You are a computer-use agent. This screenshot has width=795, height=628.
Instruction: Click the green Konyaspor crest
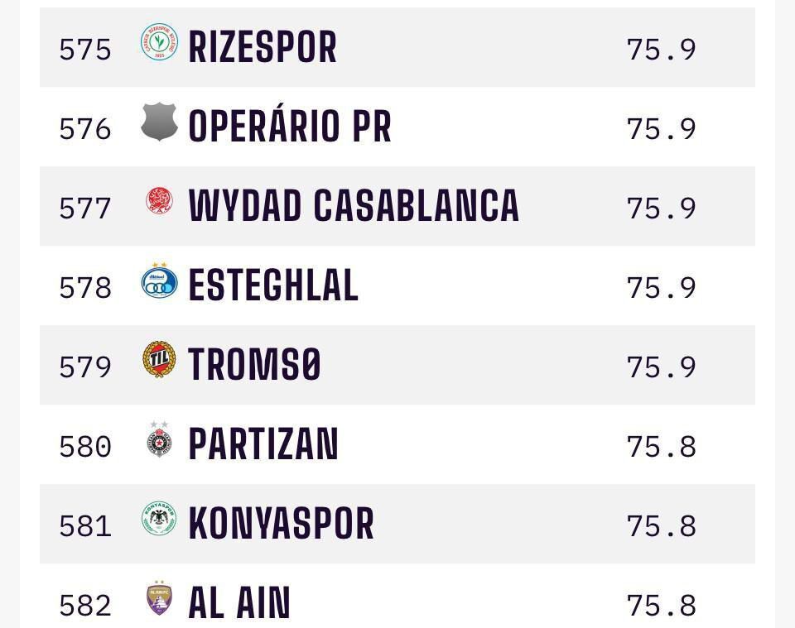pos(159,520)
